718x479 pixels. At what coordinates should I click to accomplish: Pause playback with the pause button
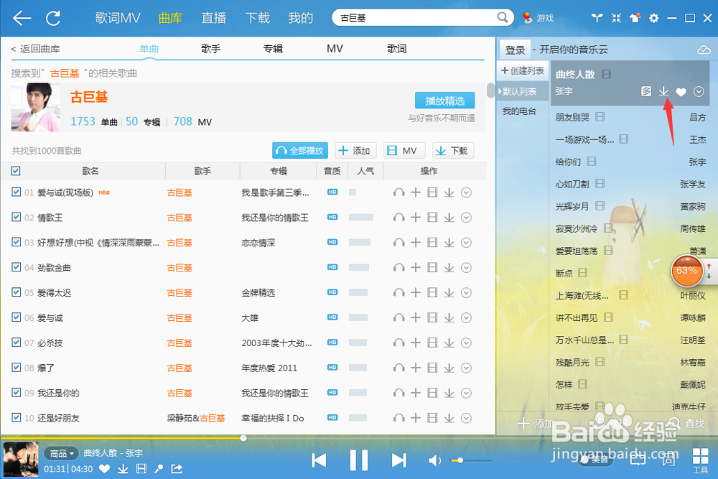358,460
